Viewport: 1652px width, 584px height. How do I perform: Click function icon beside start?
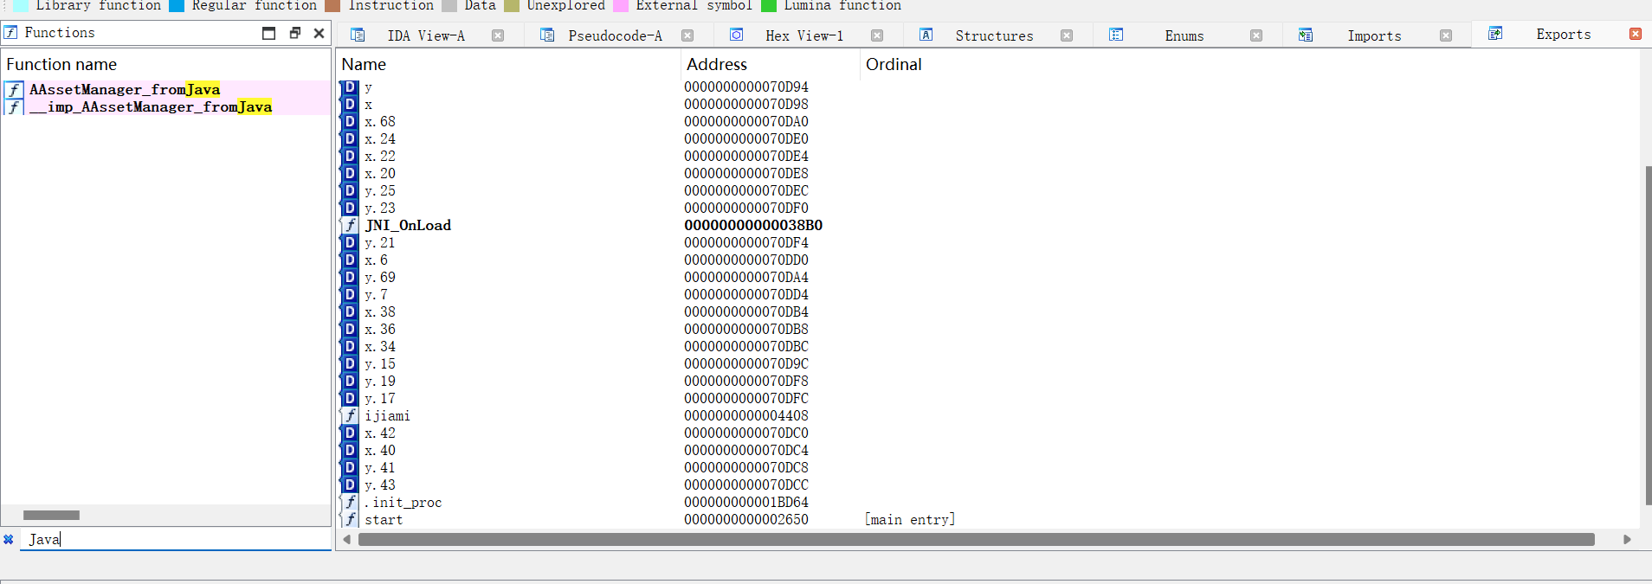tap(351, 519)
